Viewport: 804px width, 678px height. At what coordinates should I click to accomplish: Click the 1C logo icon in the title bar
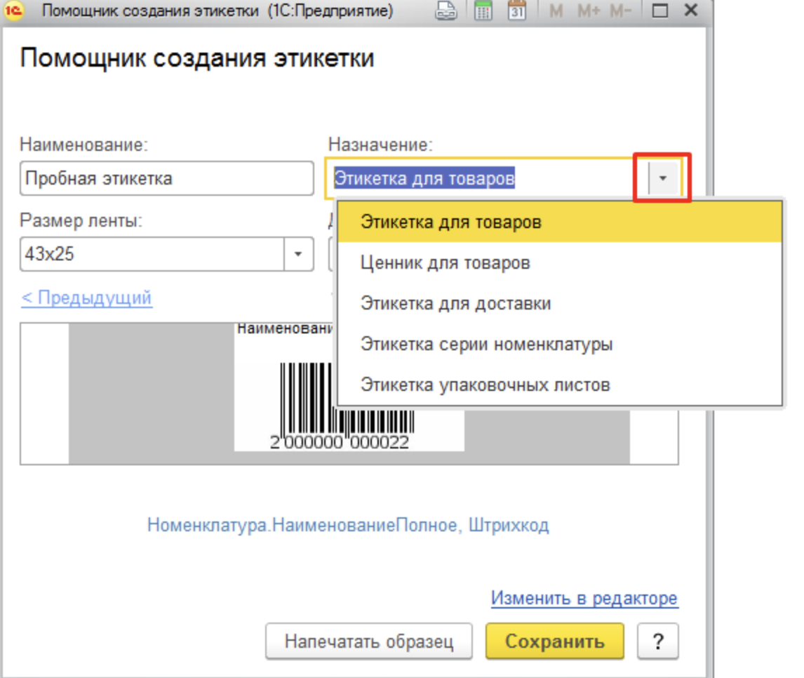pyautogui.click(x=14, y=11)
